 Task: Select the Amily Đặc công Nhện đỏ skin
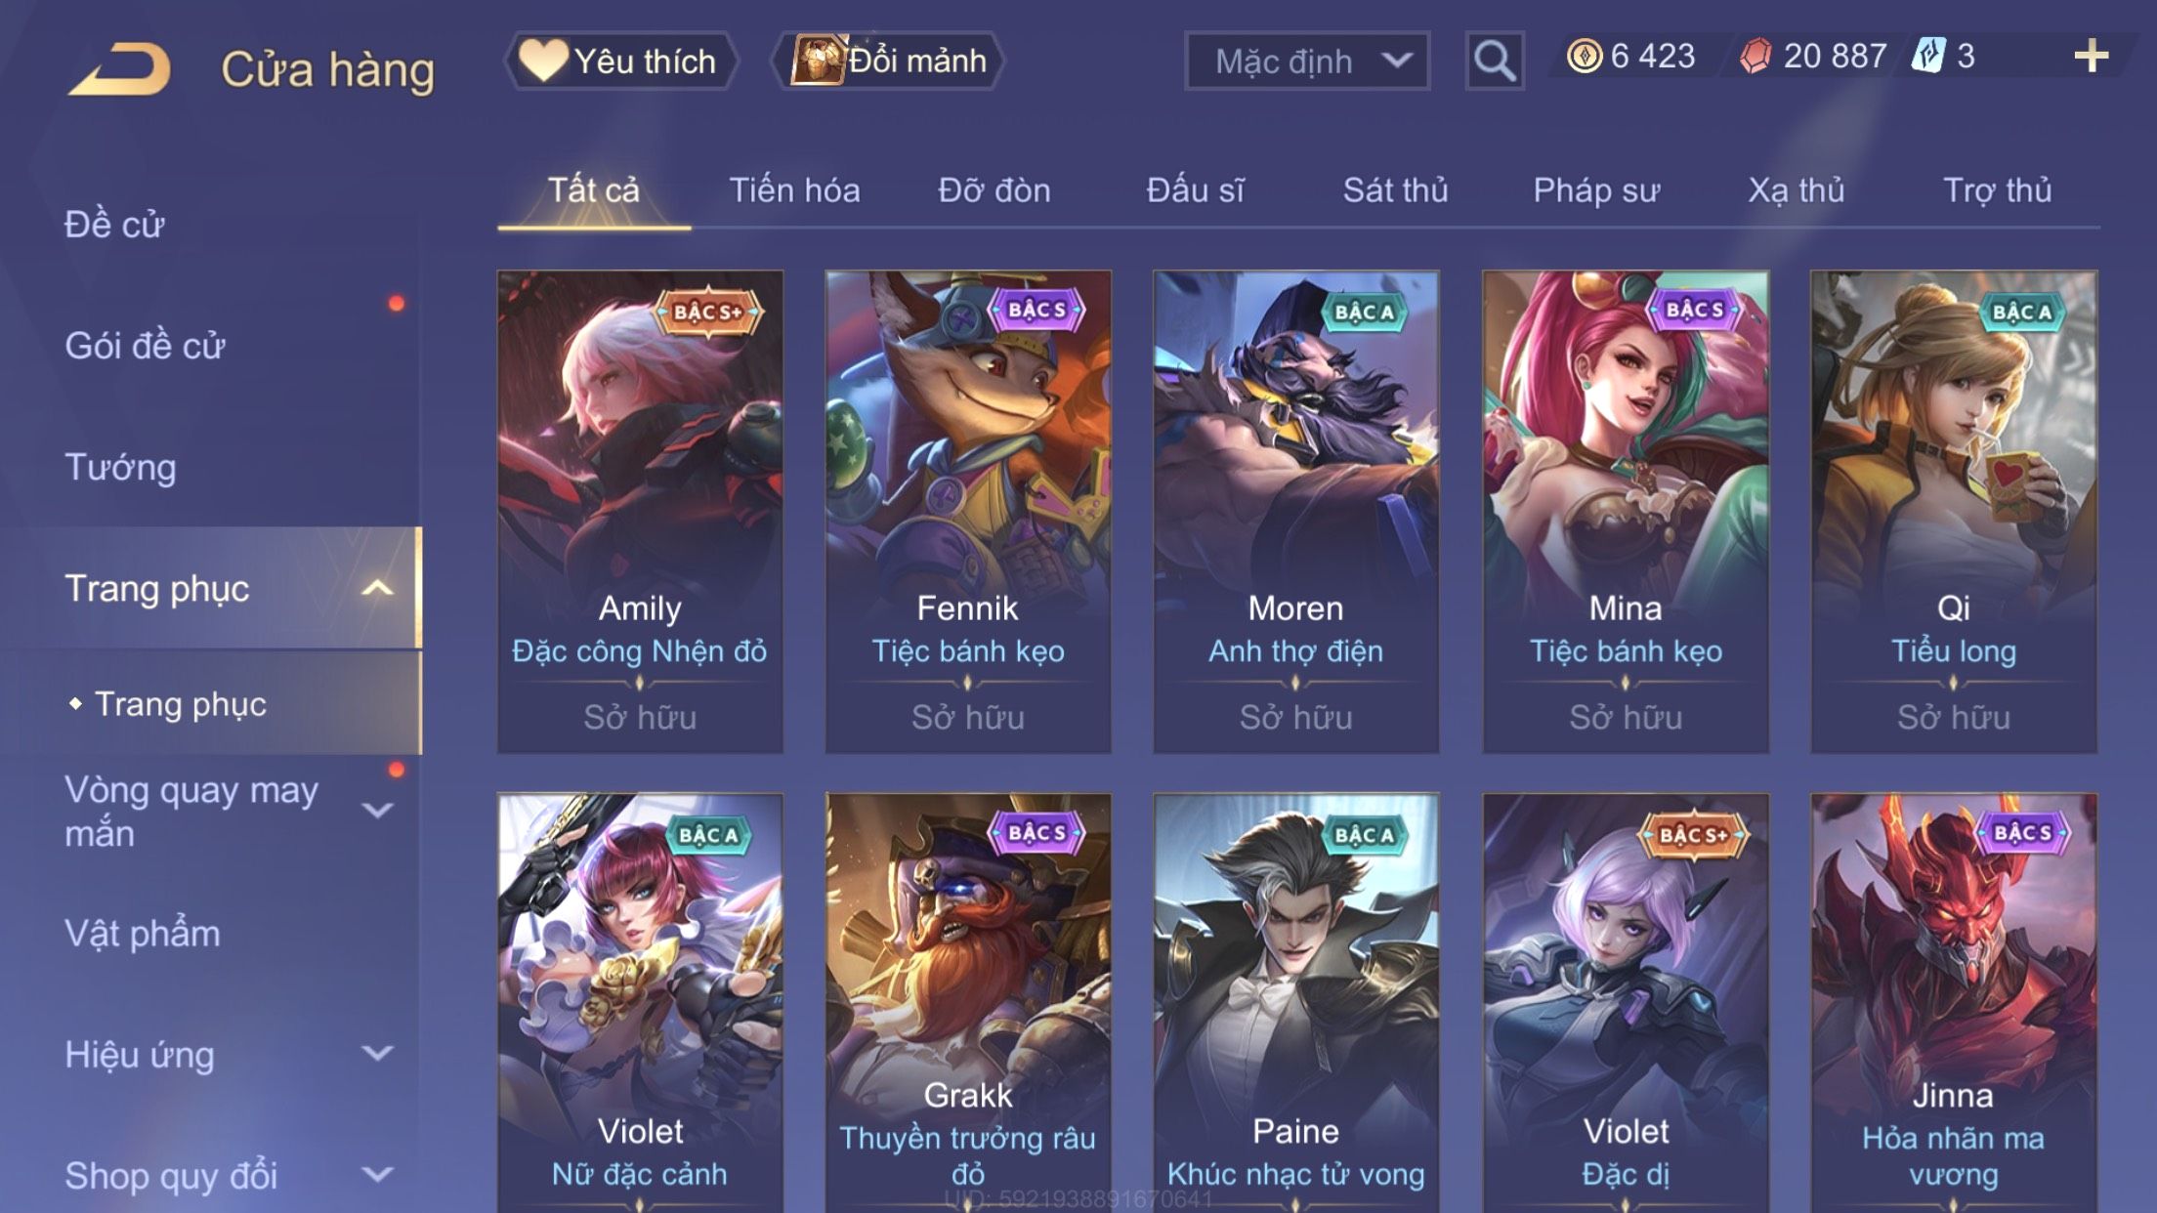click(x=640, y=512)
